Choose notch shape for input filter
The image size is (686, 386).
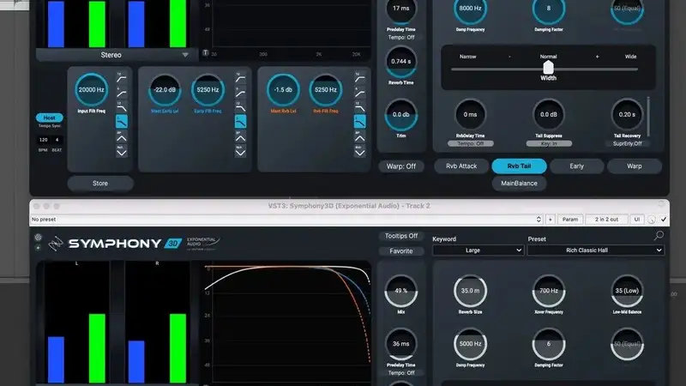coord(122,152)
